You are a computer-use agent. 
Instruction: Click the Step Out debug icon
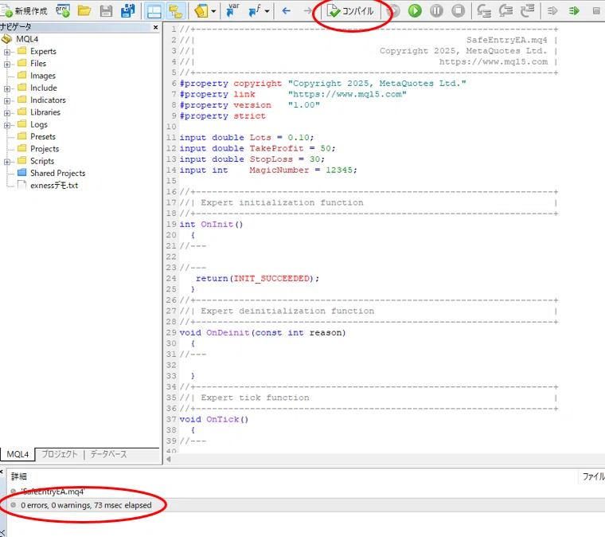(x=527, y=11)
